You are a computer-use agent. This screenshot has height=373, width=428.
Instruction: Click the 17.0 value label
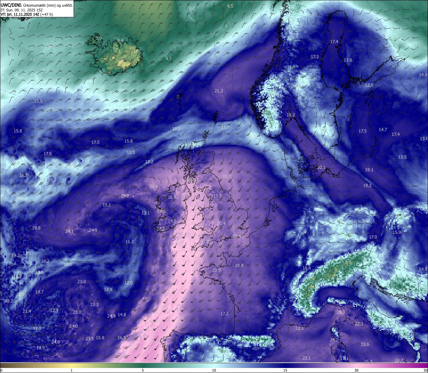click(x=373, y=237)
